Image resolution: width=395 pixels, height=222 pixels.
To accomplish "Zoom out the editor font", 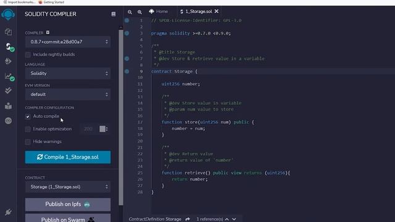I will pos(130,12).
